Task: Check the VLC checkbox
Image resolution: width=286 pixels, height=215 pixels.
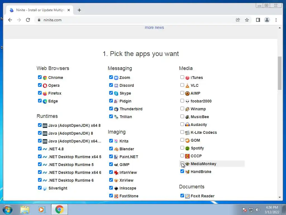Action: coord(182,85)
